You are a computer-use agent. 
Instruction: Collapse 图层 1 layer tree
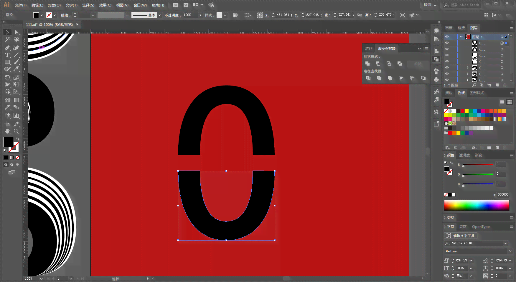(x=461, y=37)
